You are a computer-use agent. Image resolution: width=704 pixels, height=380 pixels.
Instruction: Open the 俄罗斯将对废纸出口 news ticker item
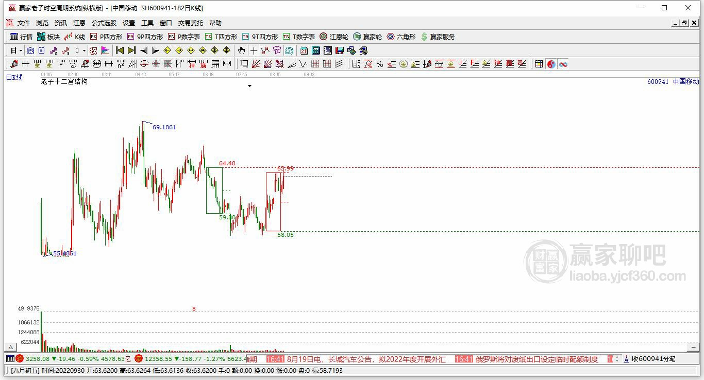tap(537, 359)
